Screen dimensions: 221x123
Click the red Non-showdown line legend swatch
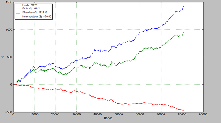tap(18, 18)
